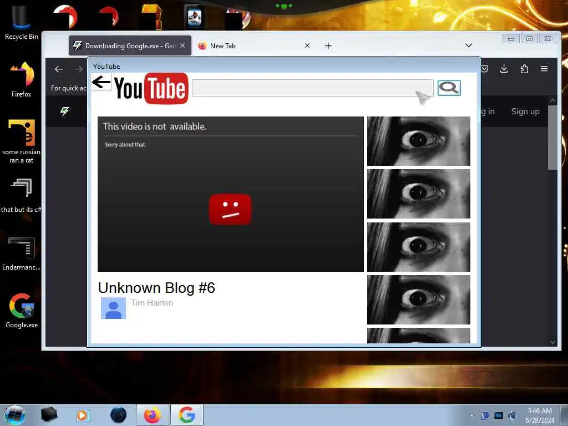
Task: Open the Firefox hamburger menu
Action: point(544,69)
